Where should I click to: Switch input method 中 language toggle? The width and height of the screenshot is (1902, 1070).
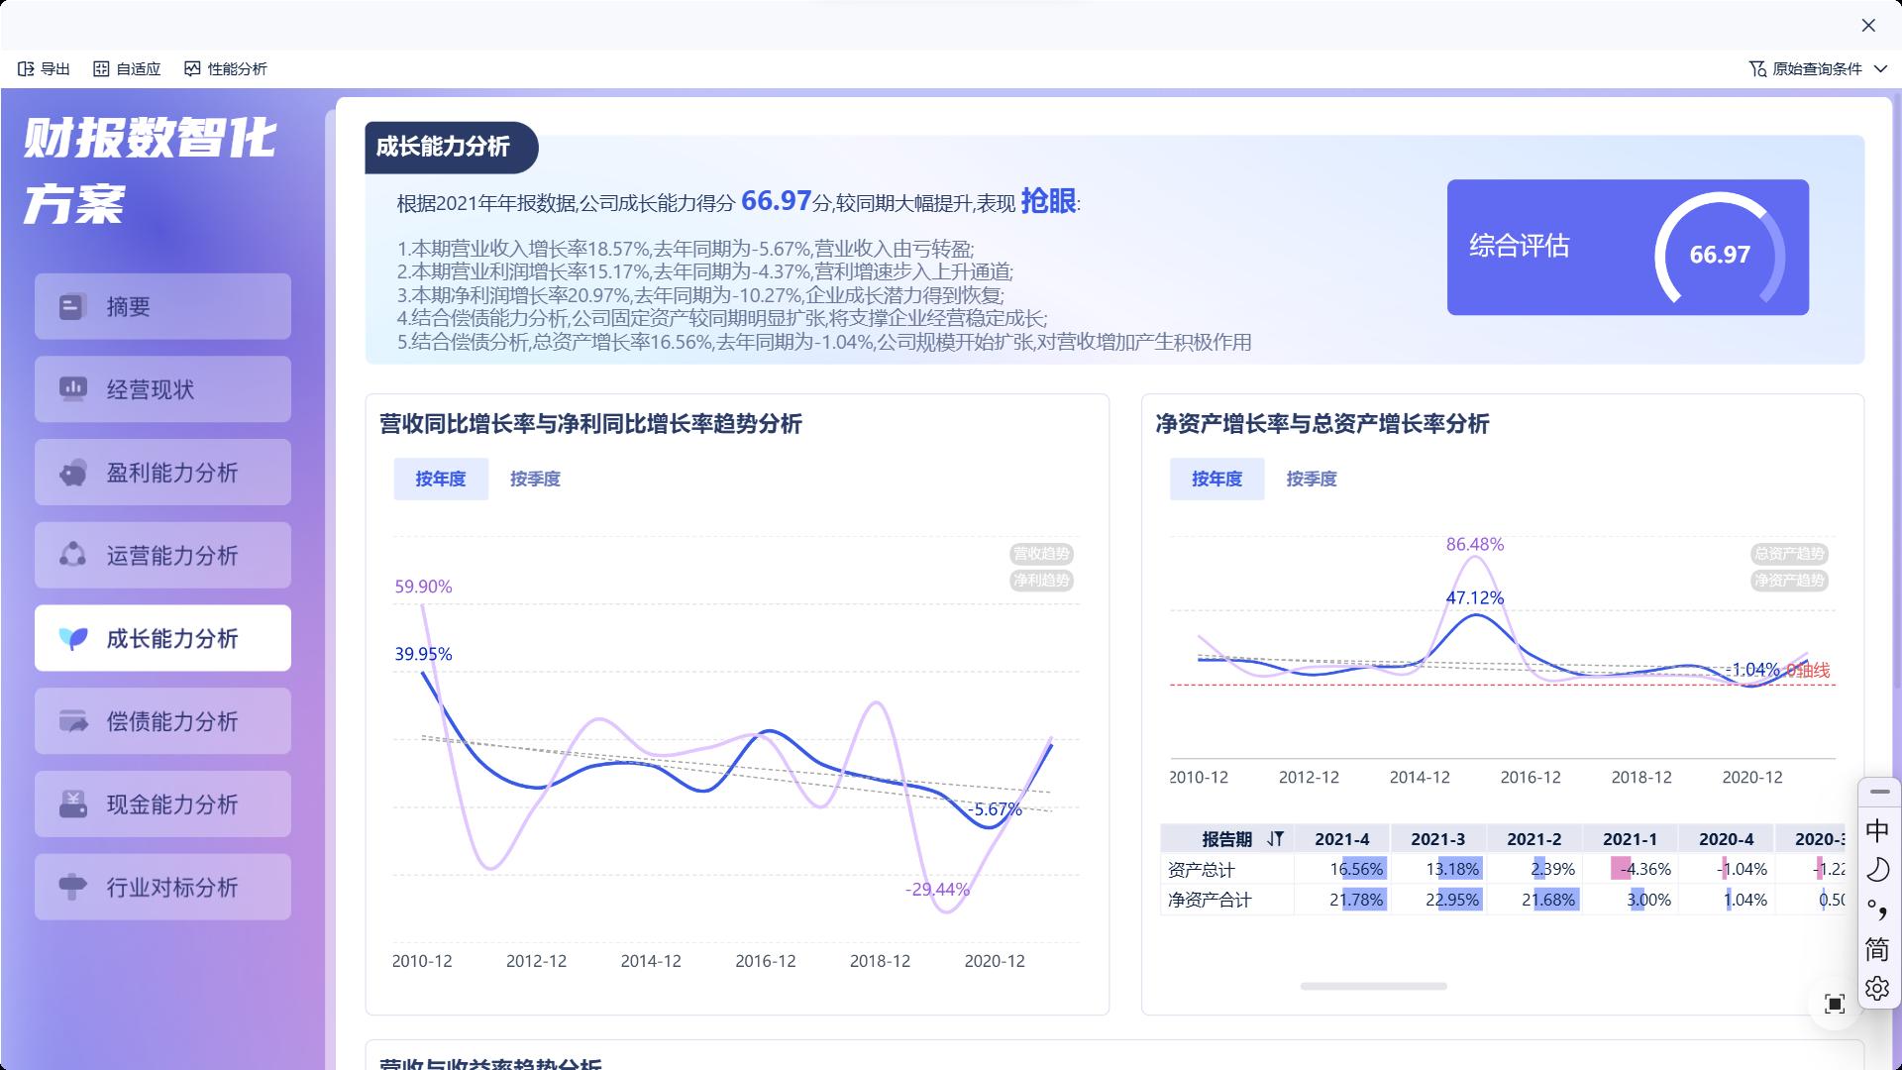(1877, 830)
